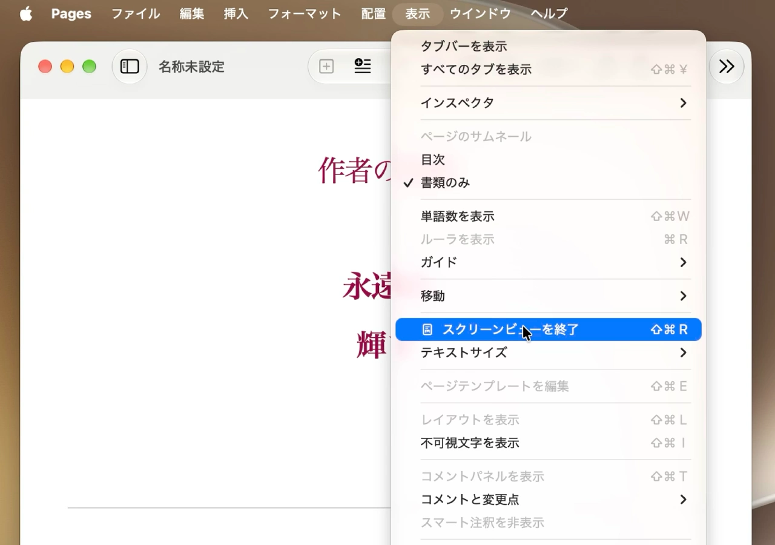Open the ヘルプ menu

[x=549, y=13]
